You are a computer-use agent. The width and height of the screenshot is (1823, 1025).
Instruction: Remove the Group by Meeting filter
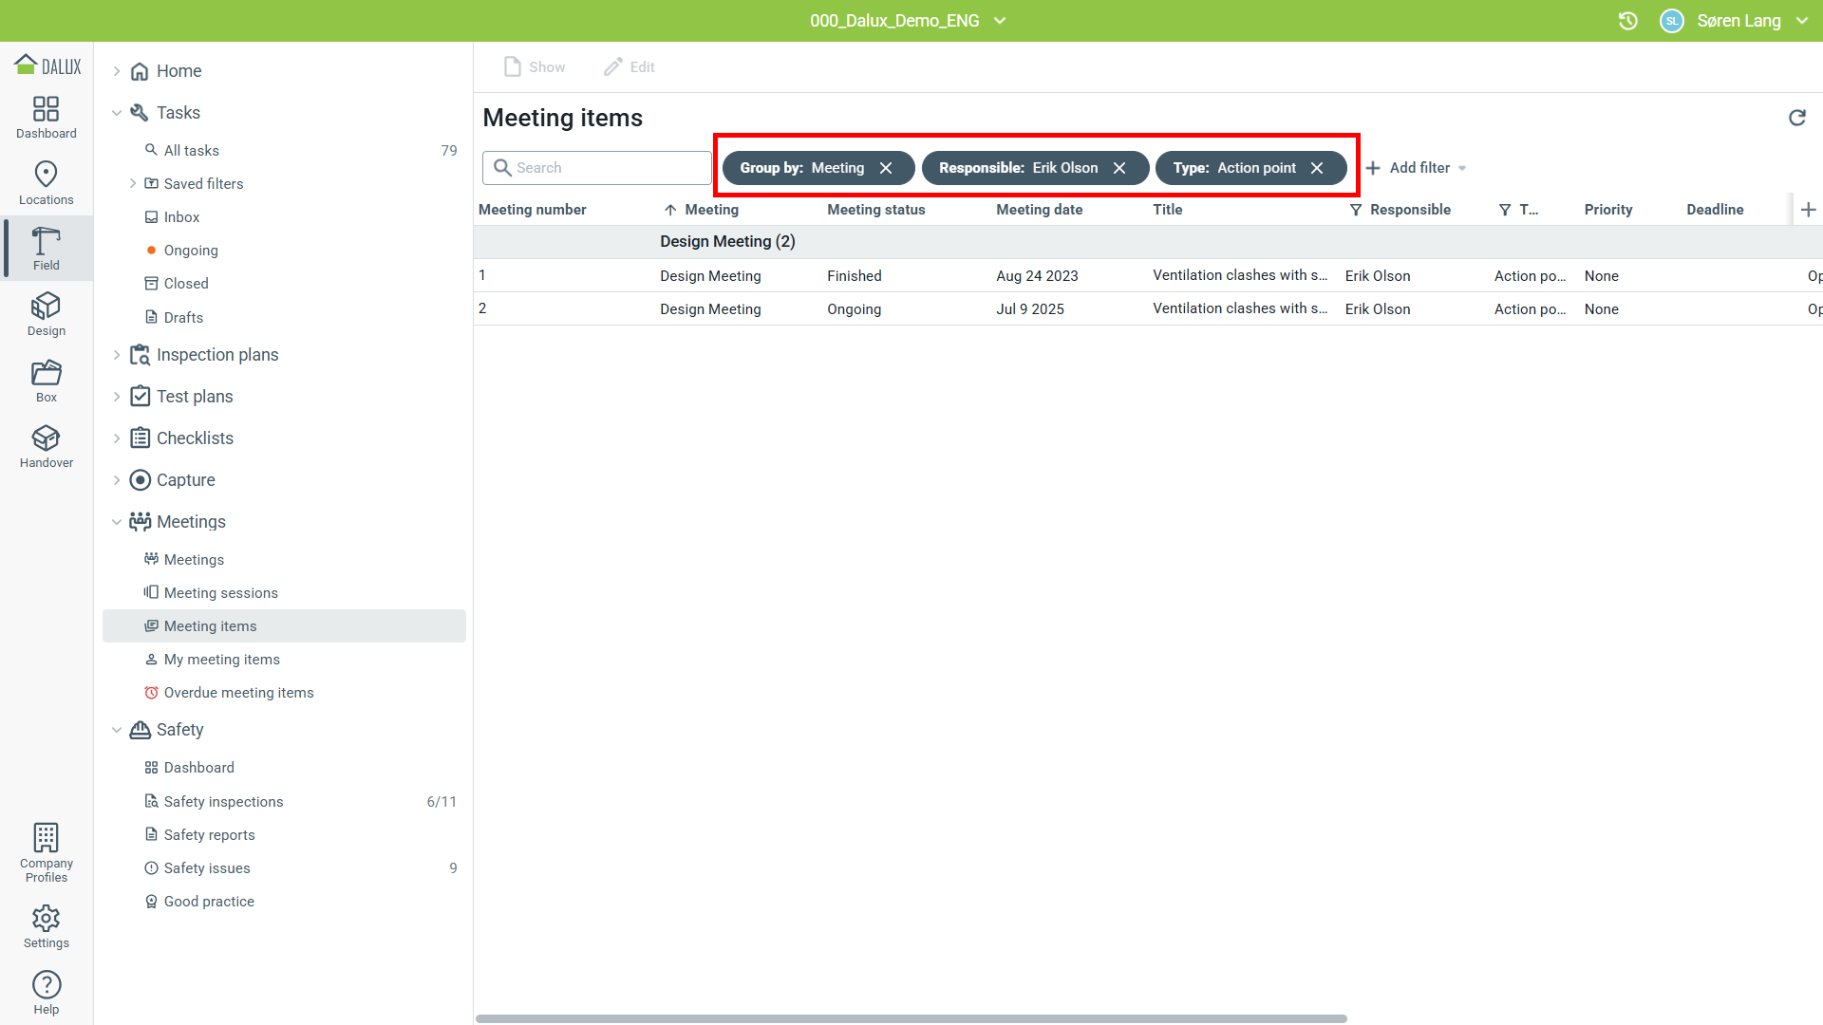click(x=886, y=168)
